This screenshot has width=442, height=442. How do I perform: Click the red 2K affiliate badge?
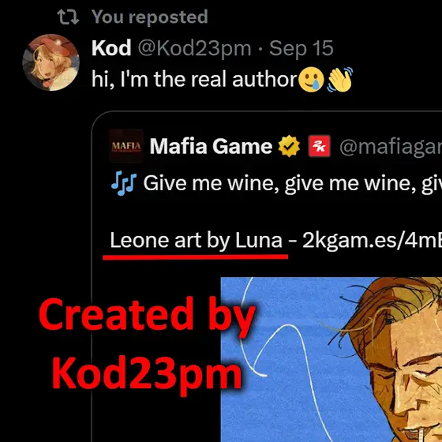[x=320, y=146]
